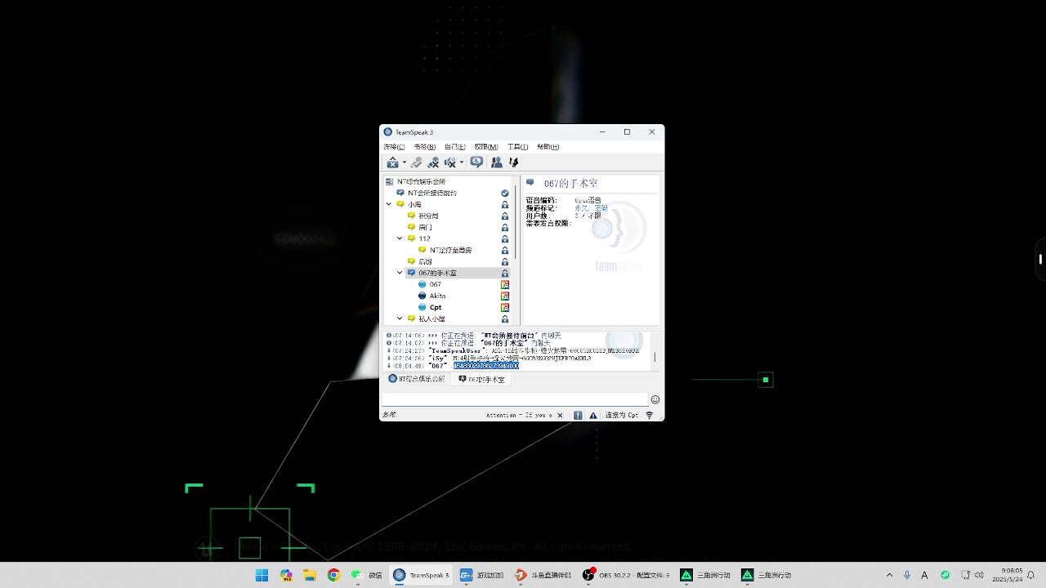Open the Windows Start menu
Viewport: 1046px width, 588px height.
click(x=261, y=575)
